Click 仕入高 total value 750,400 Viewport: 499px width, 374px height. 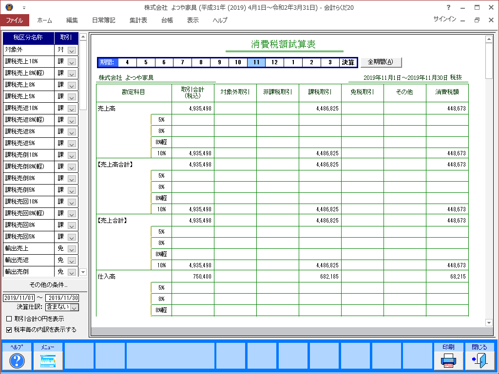coord(202,277)
